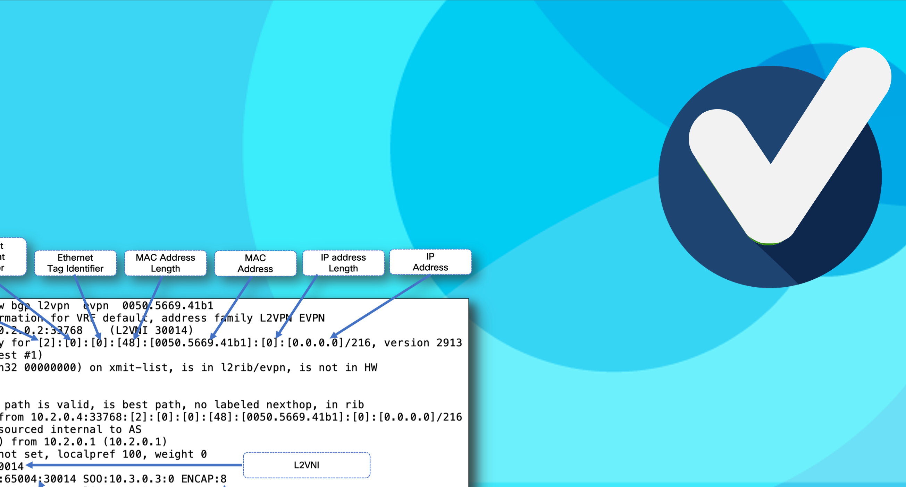
Task: Select the Ethernet Tag Identifier label box
Action: (x=75, y=263)
